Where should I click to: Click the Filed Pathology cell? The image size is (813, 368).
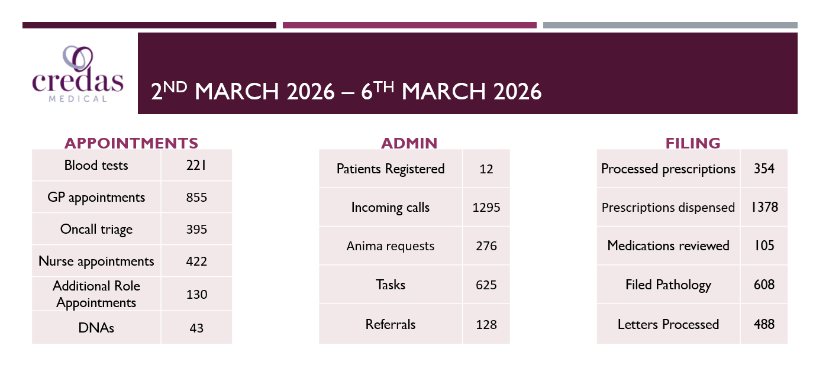[668, 285]
